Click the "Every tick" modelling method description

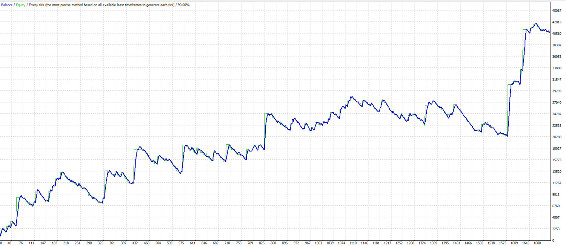tap(101, 5)
